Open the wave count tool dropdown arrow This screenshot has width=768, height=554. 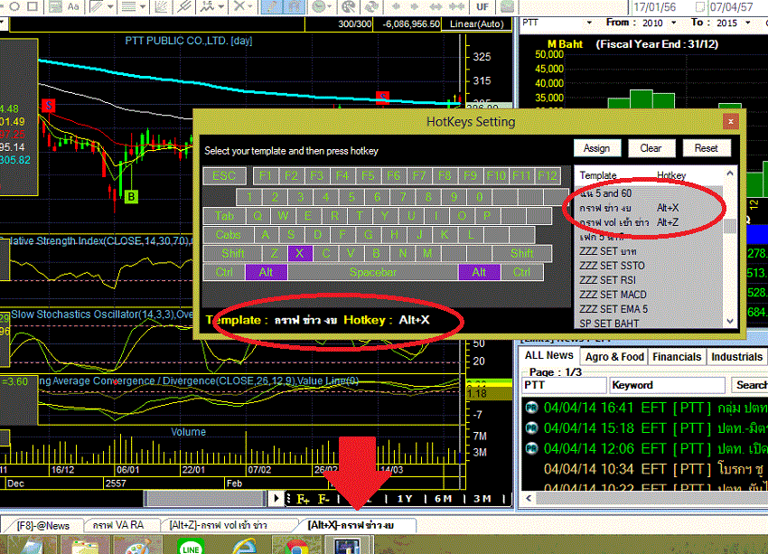220,6
